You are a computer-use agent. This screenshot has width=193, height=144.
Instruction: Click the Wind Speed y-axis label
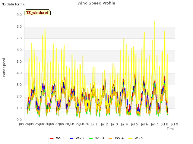tap(4, 67)
